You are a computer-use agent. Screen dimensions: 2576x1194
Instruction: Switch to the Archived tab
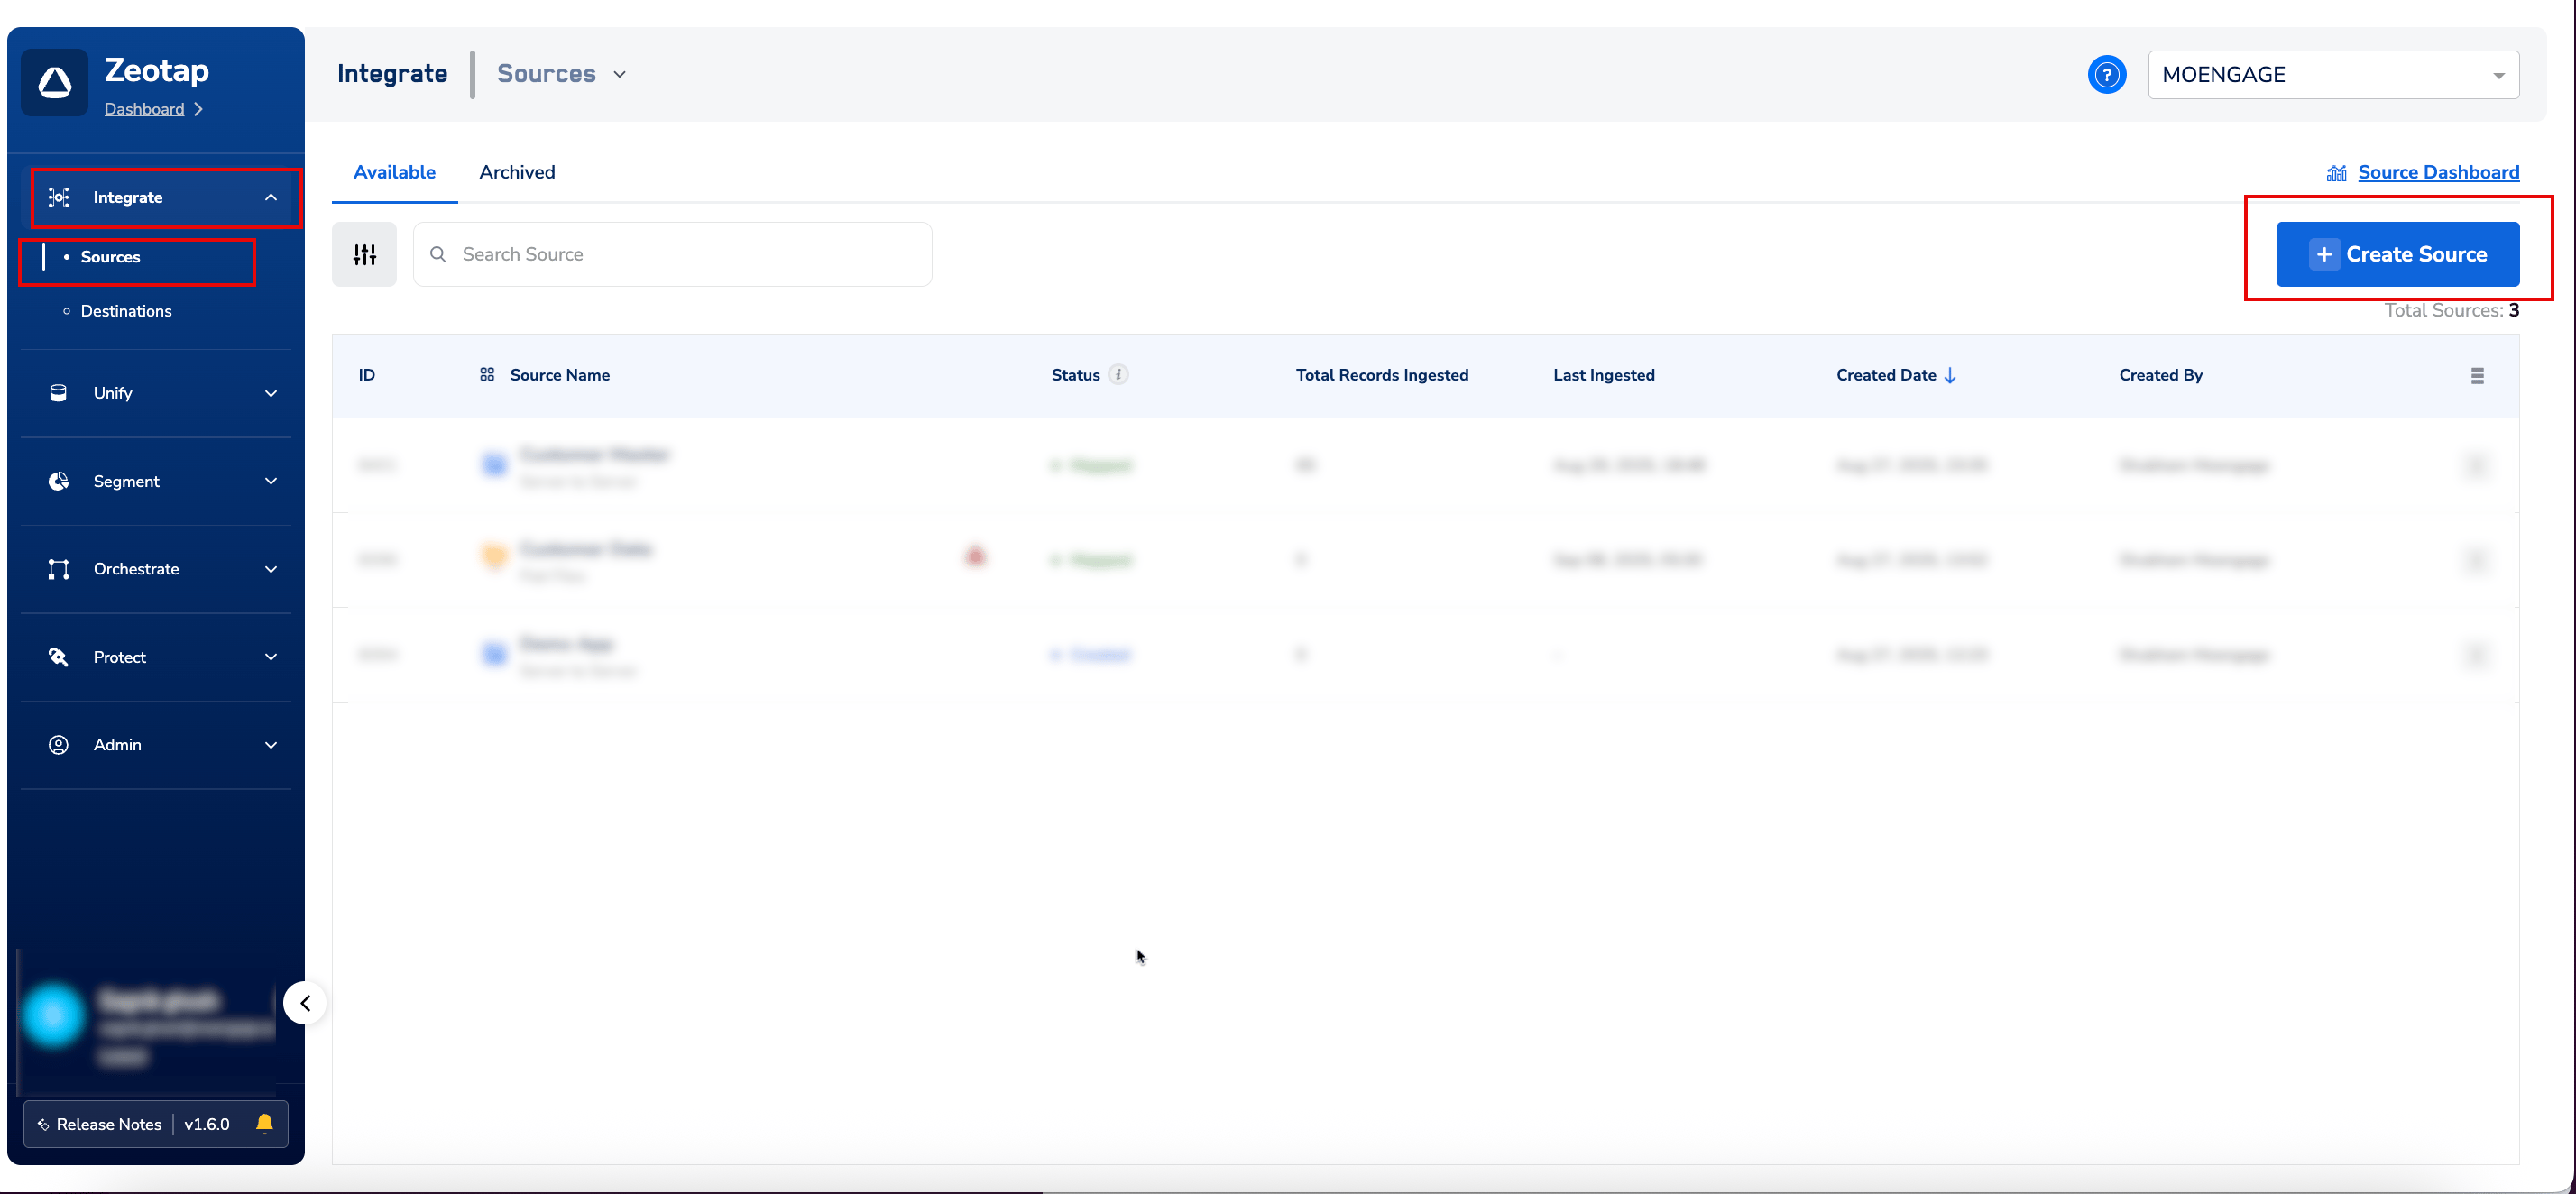click(517, 172)
